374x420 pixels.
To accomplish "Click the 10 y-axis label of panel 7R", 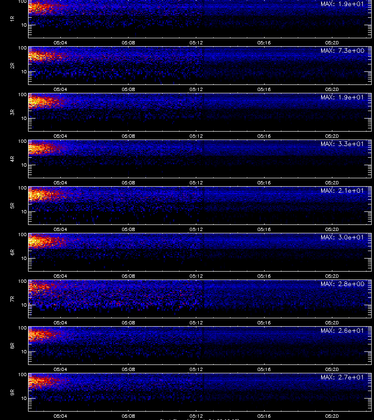I will [x=24, y=305].
